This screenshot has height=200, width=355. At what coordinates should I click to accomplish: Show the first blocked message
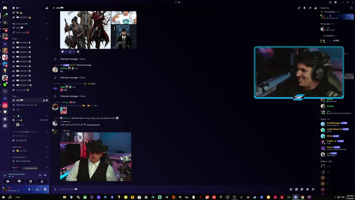(x=83, y=59)
